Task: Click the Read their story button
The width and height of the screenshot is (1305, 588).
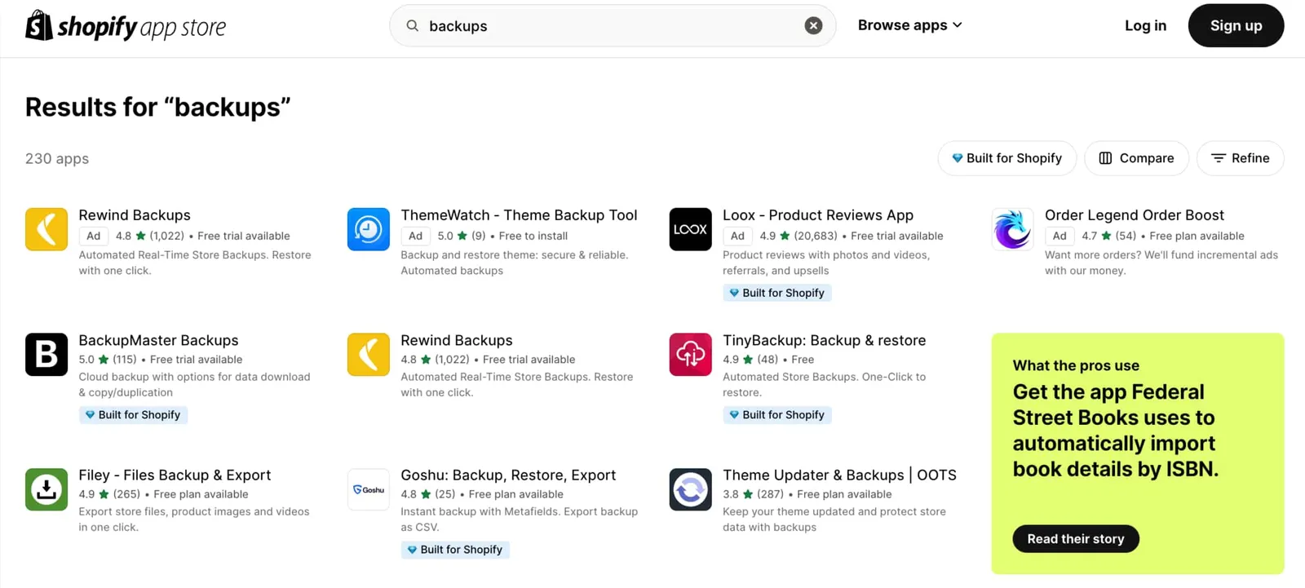Action: (1076, 539)
